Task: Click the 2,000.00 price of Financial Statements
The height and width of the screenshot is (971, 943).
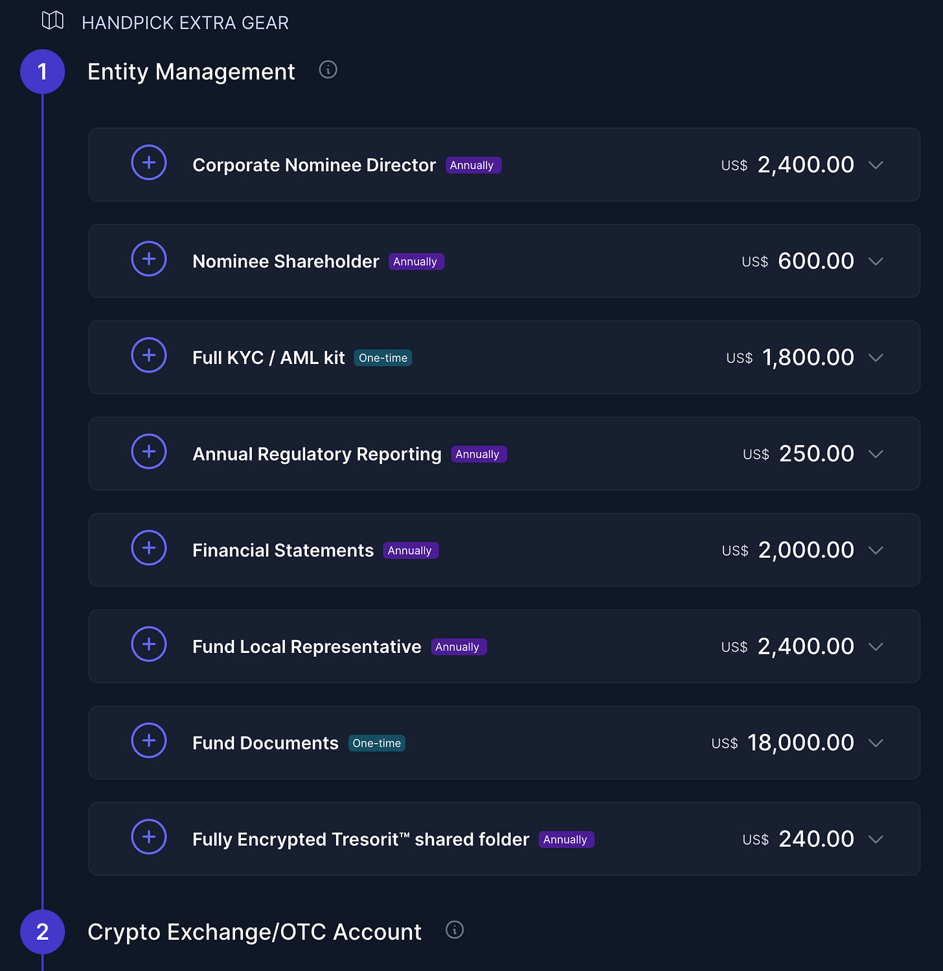Action: [806, 550]
